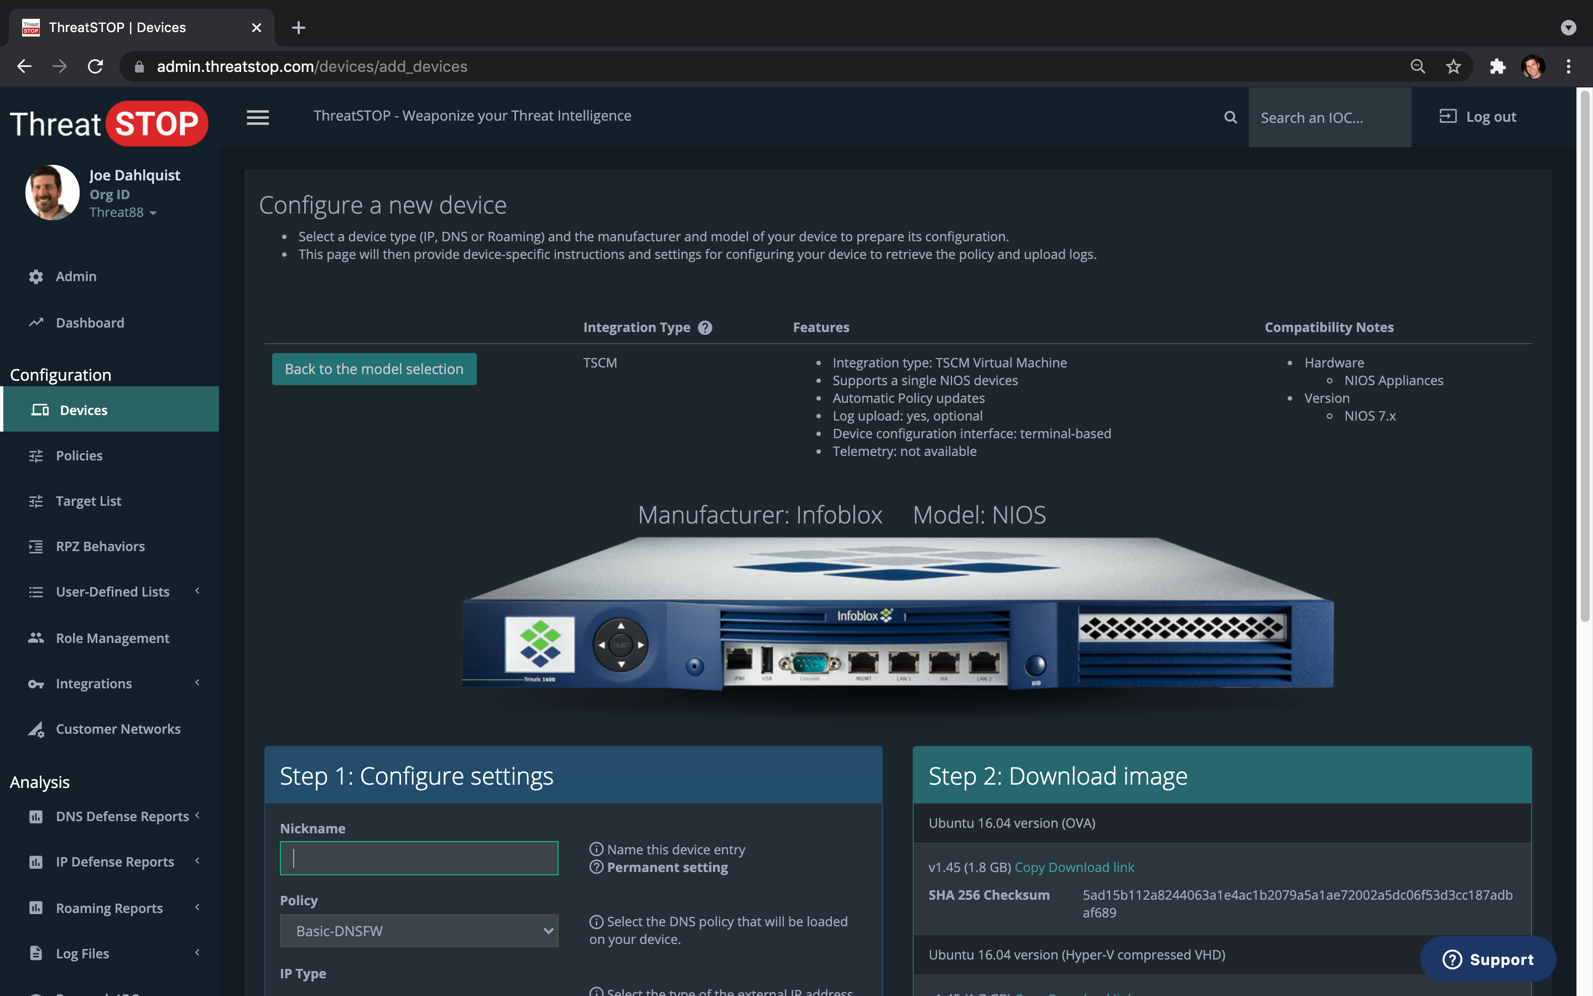Select the Target List sidebar icon
The width and height of the screenshot is (1593, 996).
pos(36,501)
